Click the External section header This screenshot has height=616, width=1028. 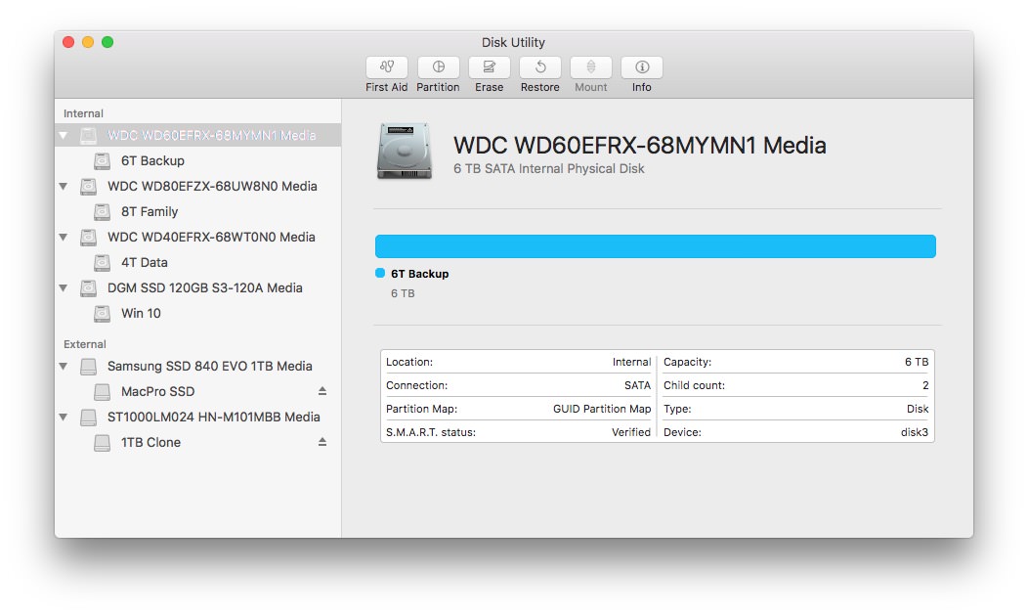(x=85, y=344)
